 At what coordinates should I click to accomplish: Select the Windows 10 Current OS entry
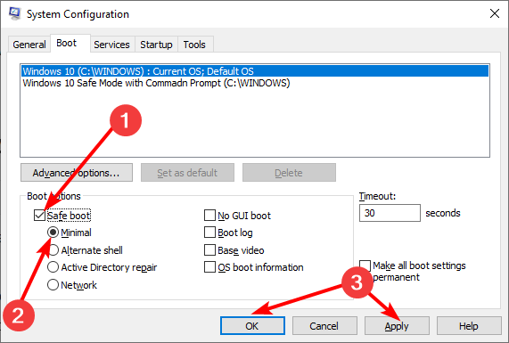255,71
